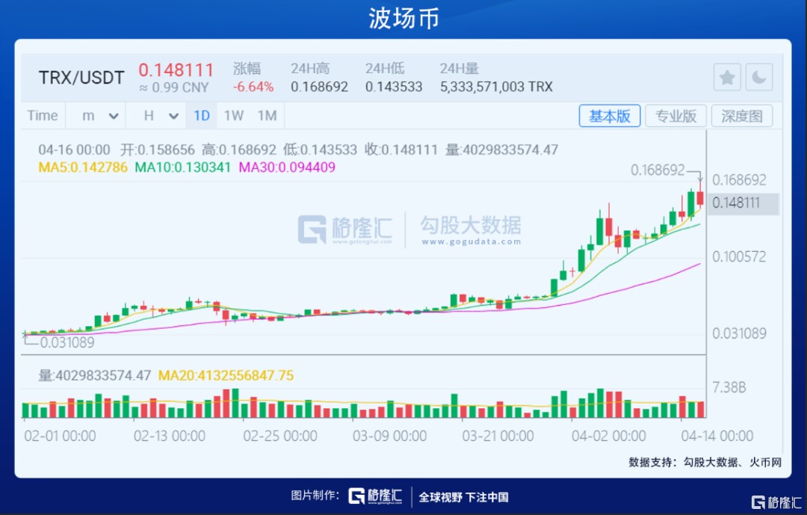
Task: Open the hour interval dropdown
Action: [161, 116]
